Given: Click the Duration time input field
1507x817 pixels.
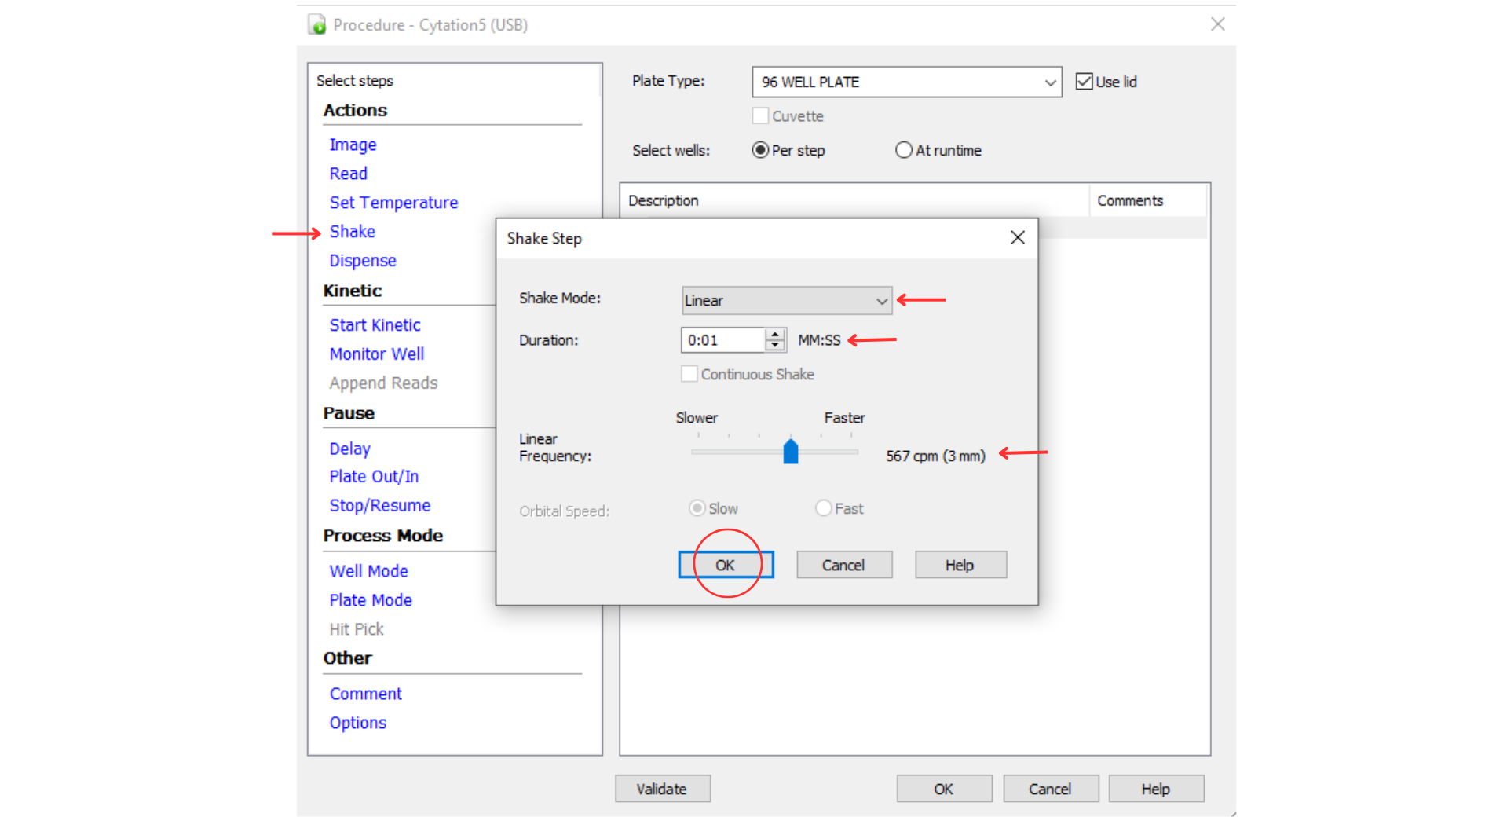Looking at the screenshot, I should [722, 340].
